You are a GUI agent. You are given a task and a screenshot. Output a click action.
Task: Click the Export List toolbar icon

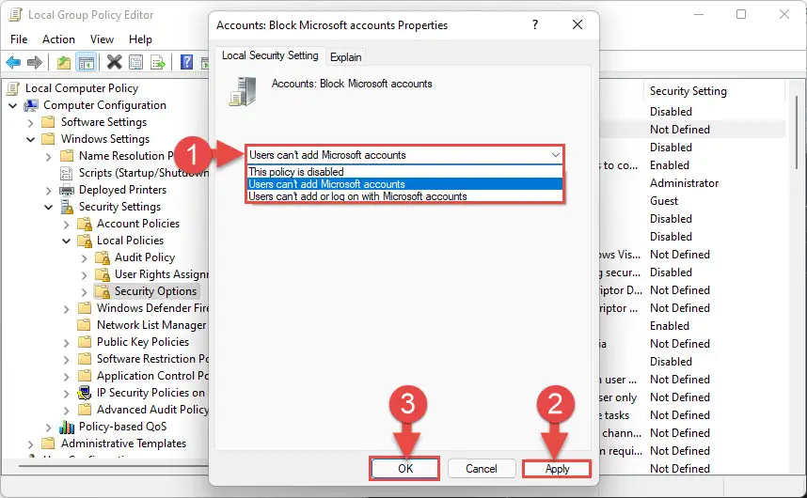tap(157, 63)
